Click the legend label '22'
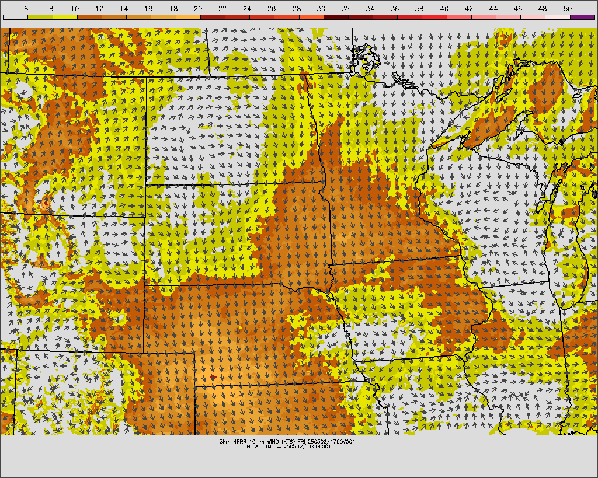The image size is (598, 478). [222, 8]
